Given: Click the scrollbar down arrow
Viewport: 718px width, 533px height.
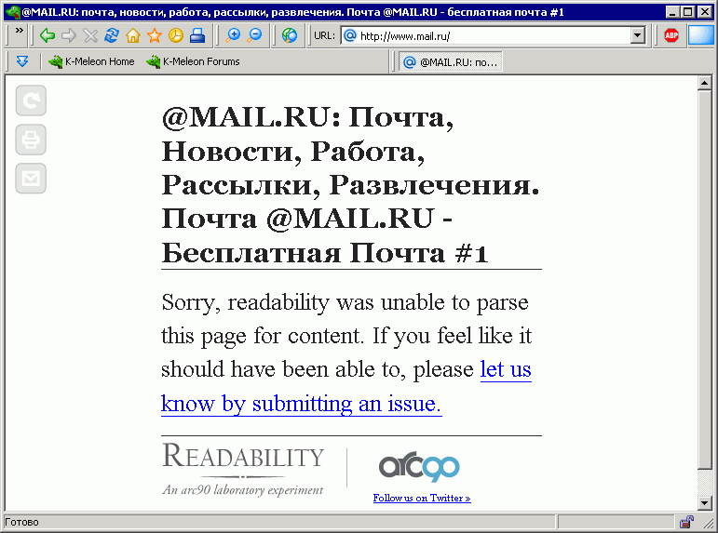Looking at the screenshot, I should [x=704, y=503].
